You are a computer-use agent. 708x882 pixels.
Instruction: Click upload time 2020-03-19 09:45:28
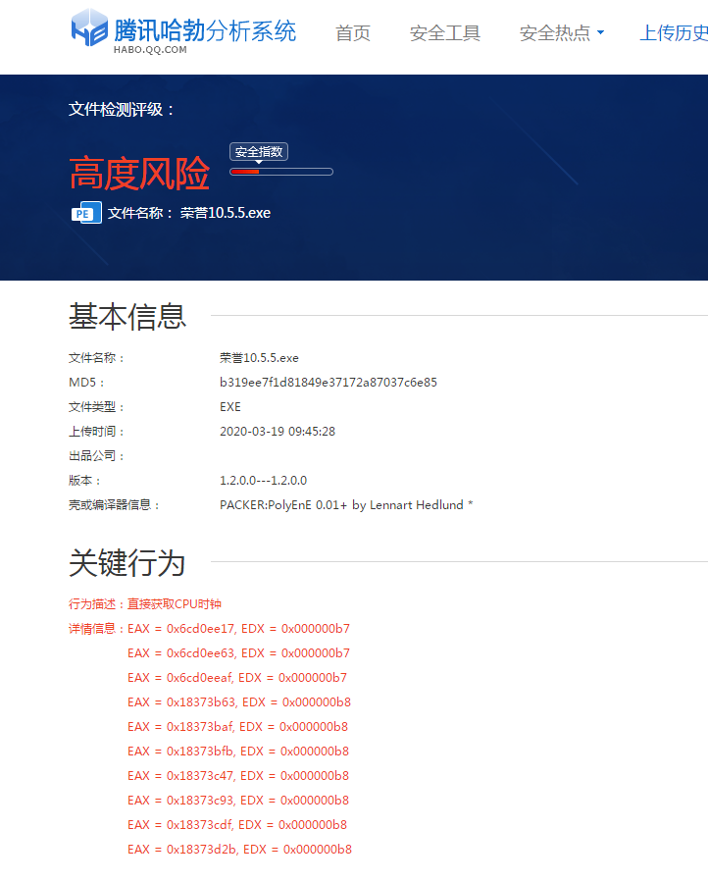pos(278,432)
